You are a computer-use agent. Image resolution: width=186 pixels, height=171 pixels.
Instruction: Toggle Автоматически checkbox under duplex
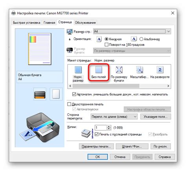[74, 109]
